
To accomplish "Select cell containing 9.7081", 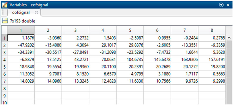I will (48, 74).
